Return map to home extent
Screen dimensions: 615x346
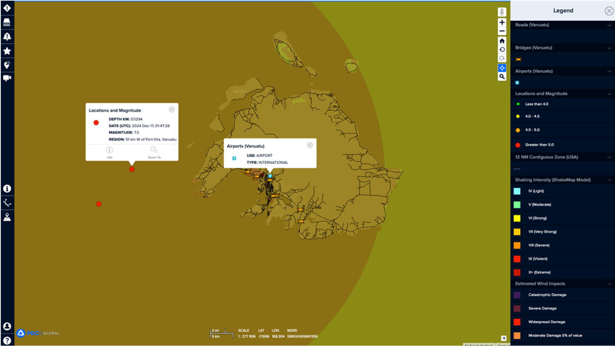[502, 41]
